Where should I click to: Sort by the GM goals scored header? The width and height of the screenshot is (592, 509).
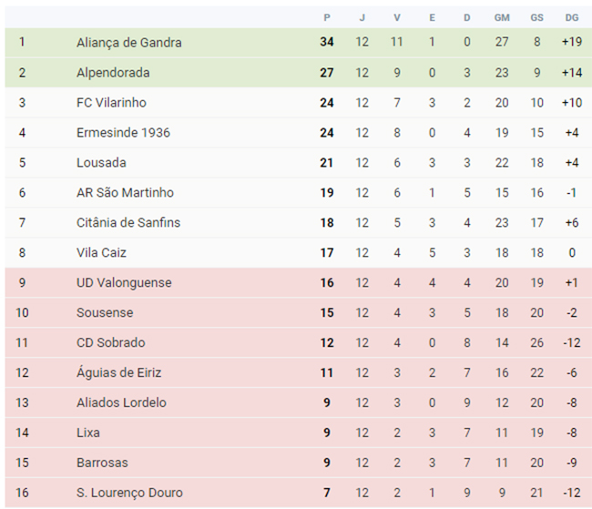502,17
